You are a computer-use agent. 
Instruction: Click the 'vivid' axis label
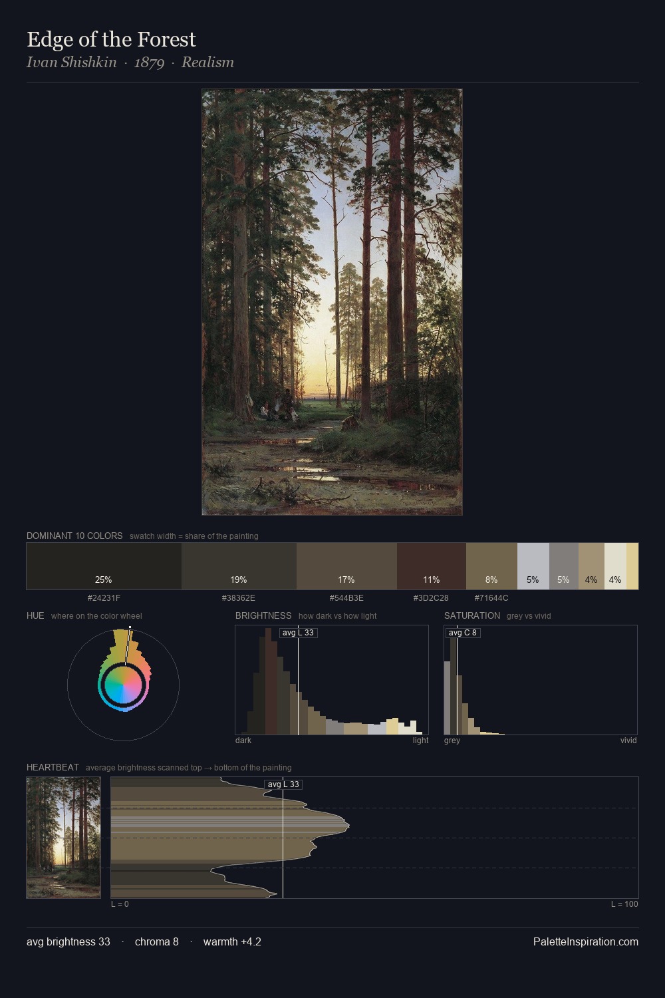point(628,741)
